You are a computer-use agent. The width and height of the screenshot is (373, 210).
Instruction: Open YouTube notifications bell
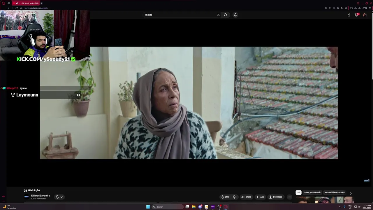pyautogui.click(x=356, y=15)
